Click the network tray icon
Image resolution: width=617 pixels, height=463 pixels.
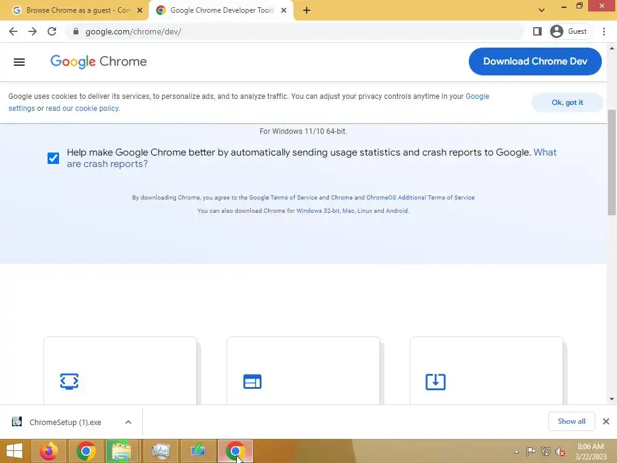(546, 452)
